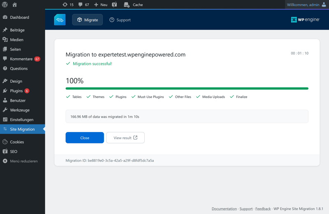Image resolution: width=329 pixels, height=214 pixels.
Task: Click the Must-Use Plugins completed step
Action: [148, 97]
